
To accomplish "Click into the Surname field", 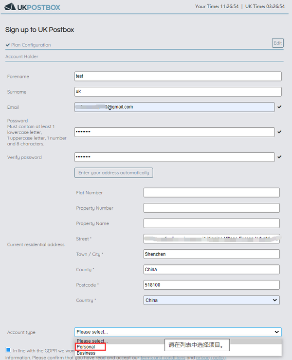I will pyautogui.click(x=178, y=92).
